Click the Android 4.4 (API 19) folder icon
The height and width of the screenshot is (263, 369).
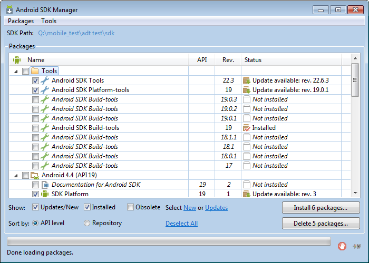(x=35, y=175)
